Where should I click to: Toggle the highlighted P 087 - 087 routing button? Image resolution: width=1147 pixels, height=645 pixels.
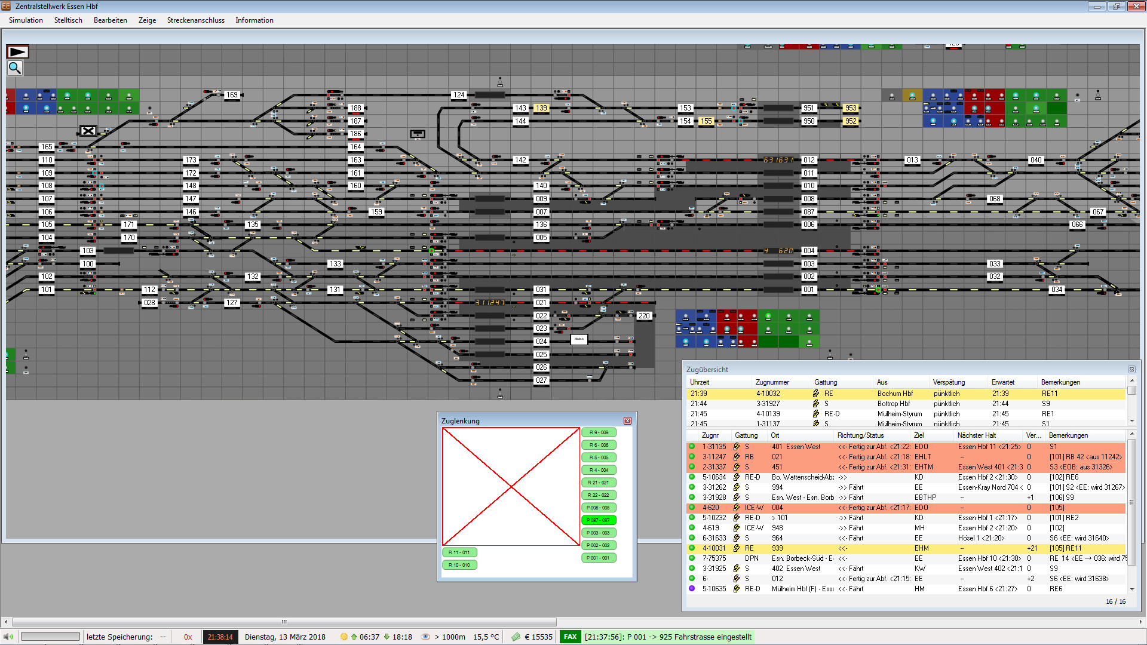point(599,520)
